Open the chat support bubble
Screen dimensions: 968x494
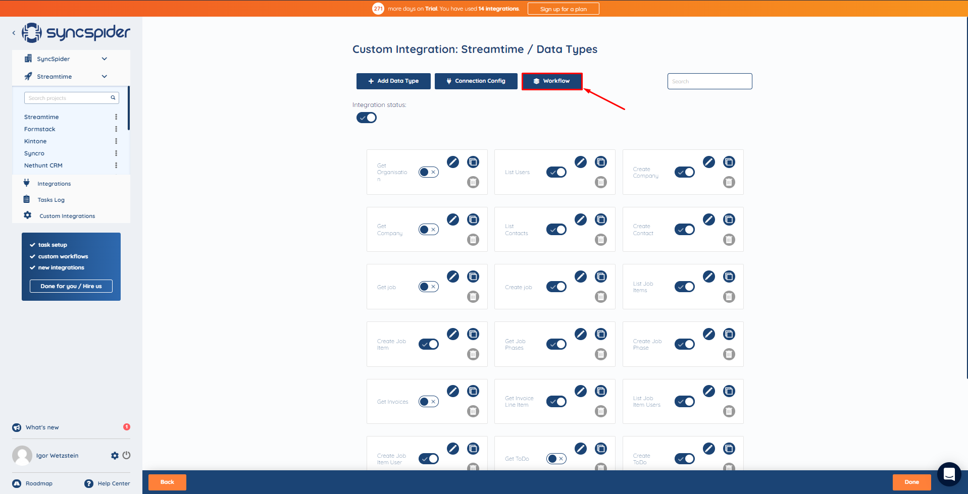click(949, 474)
